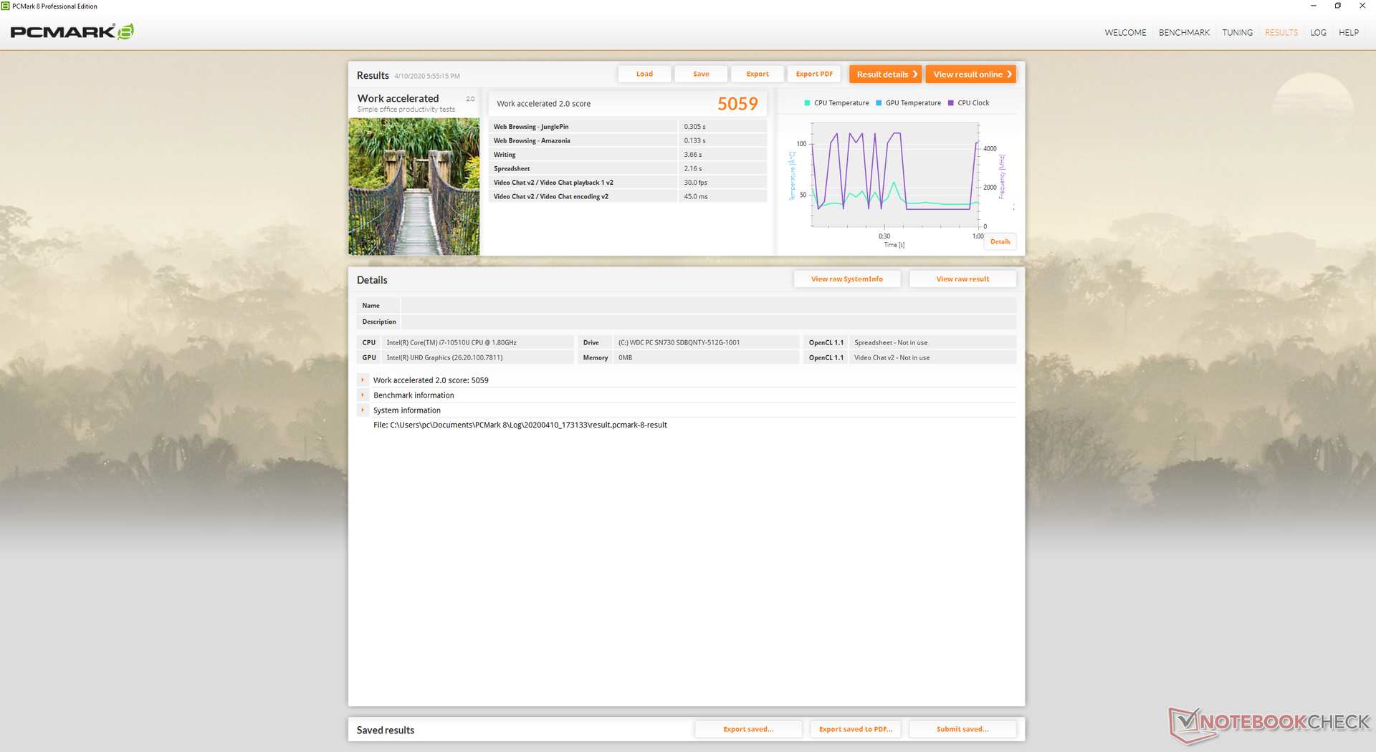Click PCMark 8 title bar app icon

6,6
